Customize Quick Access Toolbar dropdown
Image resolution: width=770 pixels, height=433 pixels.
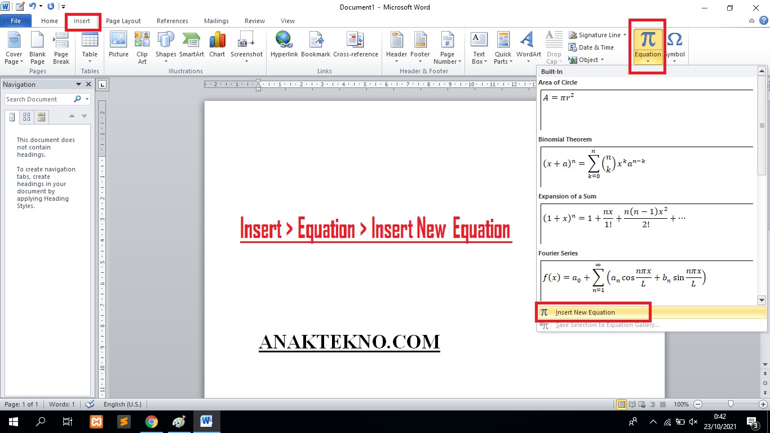63,7
